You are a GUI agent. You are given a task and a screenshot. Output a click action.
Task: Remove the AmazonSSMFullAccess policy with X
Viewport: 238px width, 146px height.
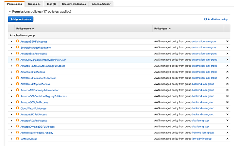227,41
